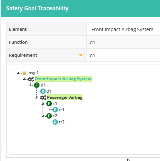
Task: Click green F icon of function d1
Action: point(37,85)
